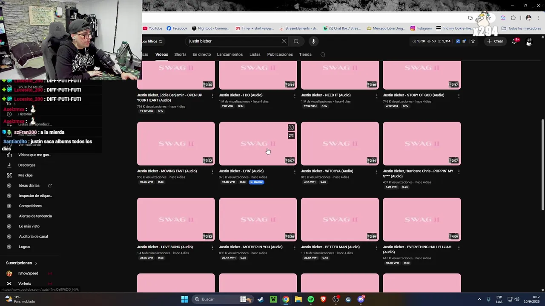Open the YouTube notifications bell
The width and height of the screenshot is (545, 306).
515,41
